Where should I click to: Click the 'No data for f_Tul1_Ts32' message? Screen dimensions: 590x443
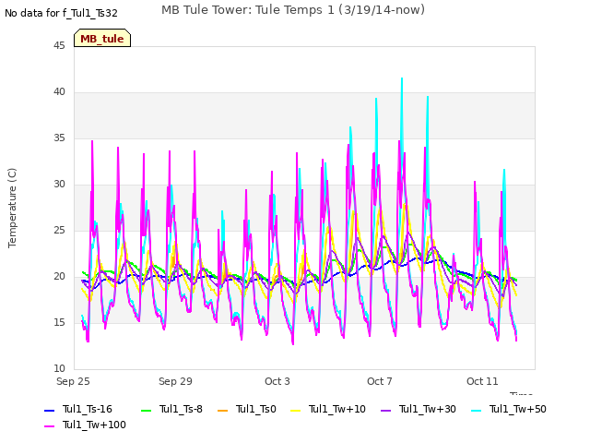coord(61,14)
